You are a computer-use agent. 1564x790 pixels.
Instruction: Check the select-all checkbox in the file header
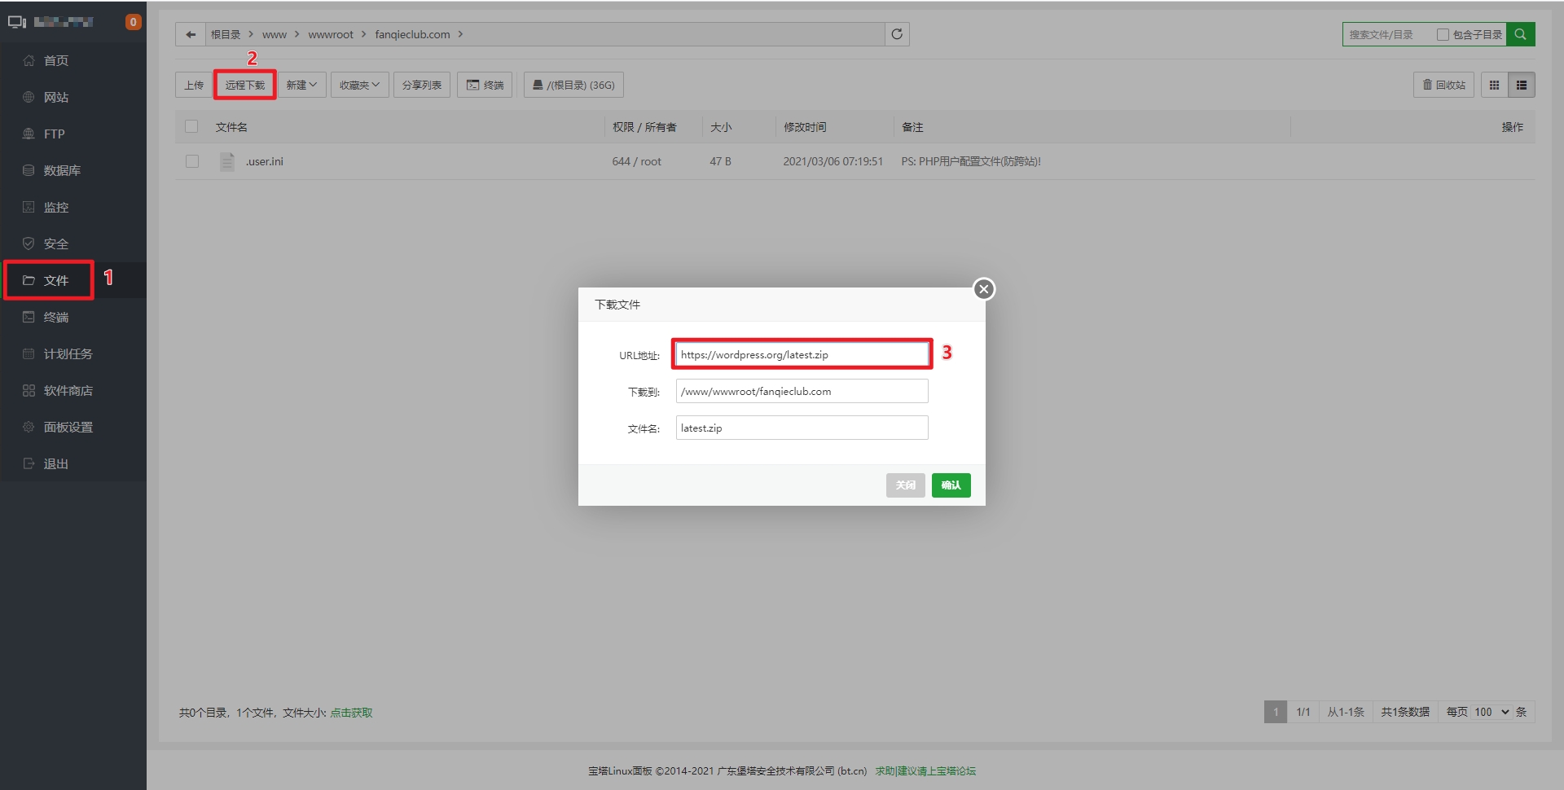pyautogui.click(x=191, y=126)
